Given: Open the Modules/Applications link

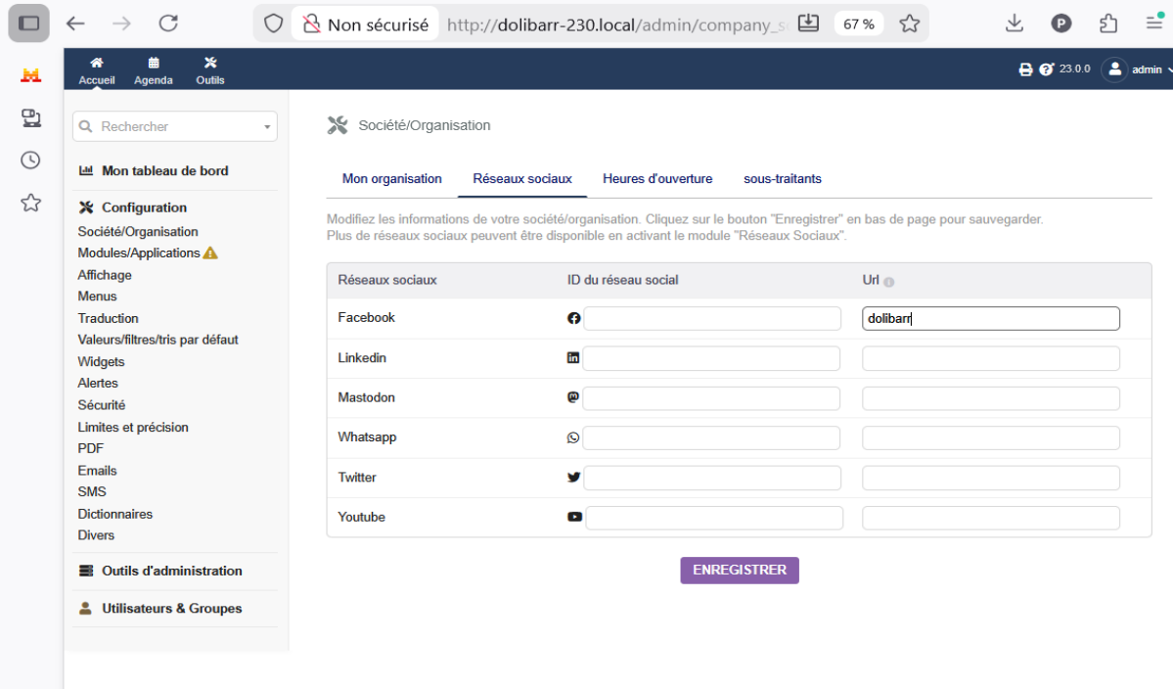Looking at the screenshot, I should click(x=139, y=253).
